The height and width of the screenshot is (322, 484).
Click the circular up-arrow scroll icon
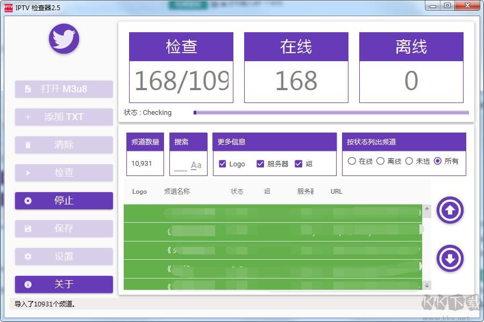coord(450,210)
